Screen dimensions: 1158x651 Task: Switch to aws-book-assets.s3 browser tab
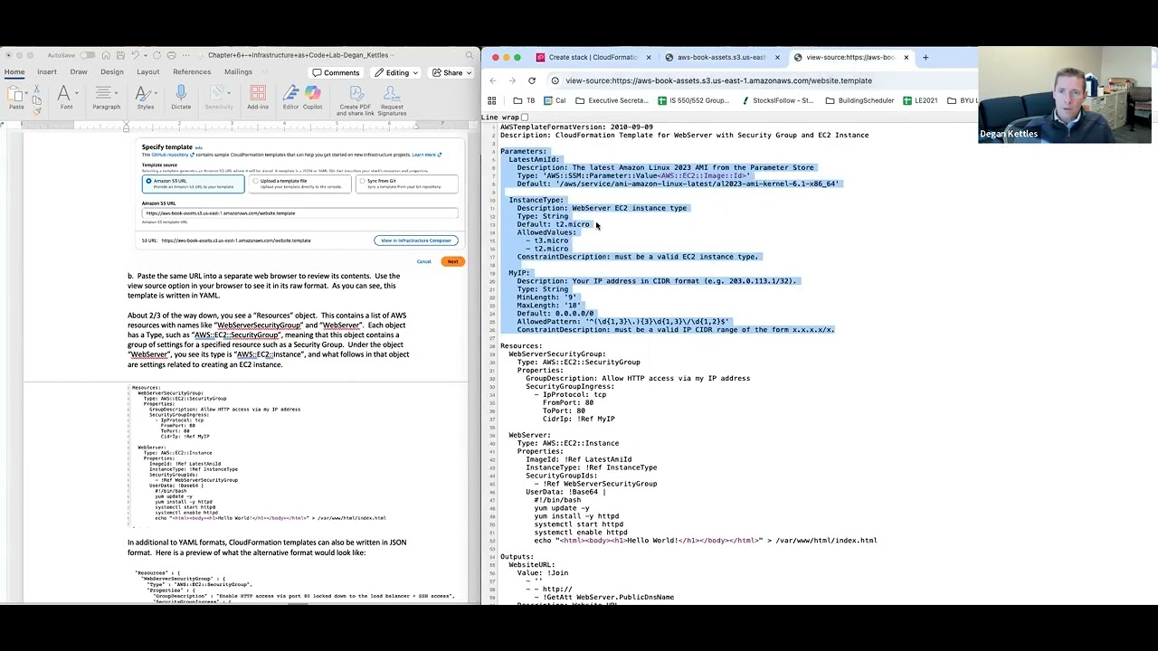pos(721,57)
